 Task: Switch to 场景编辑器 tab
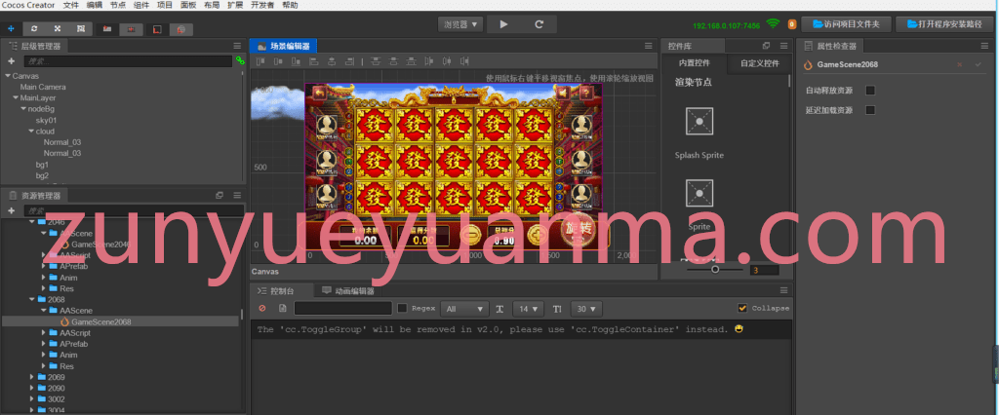tap(284, 46)
